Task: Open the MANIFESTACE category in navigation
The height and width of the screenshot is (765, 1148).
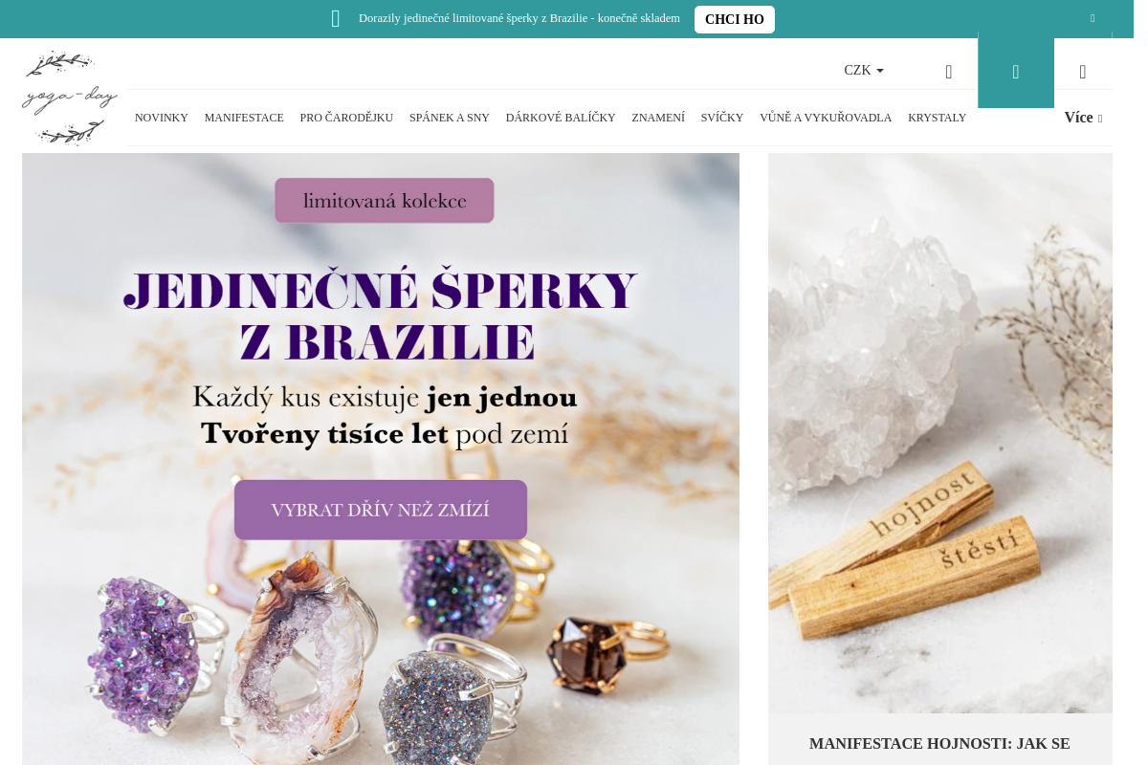Action: (x=244, y=118)
